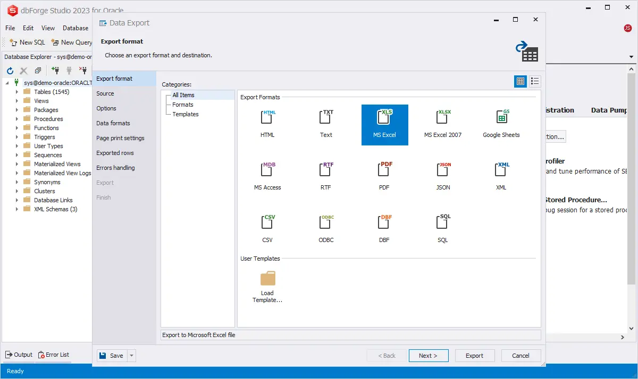638x379 pixels.
Task: Click the Cancel button
Action: (520, 356)
